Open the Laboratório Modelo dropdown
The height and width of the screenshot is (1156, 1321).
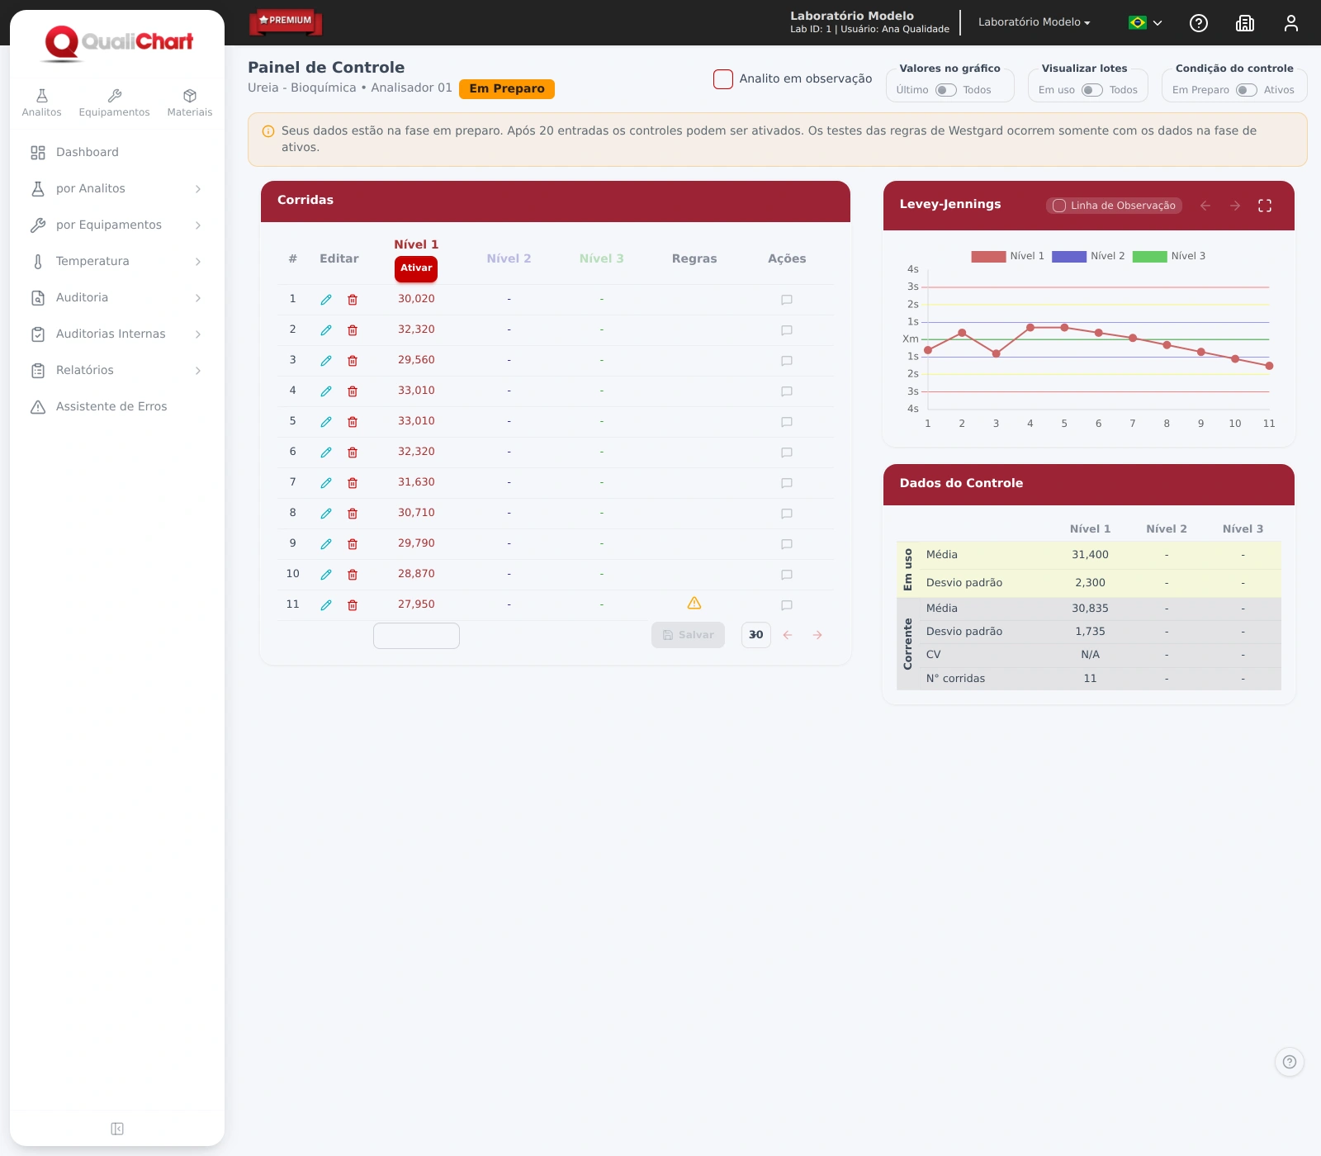pos(1035,22)
